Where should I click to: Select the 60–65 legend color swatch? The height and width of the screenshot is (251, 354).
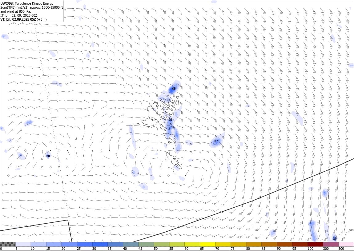point(192,244)
